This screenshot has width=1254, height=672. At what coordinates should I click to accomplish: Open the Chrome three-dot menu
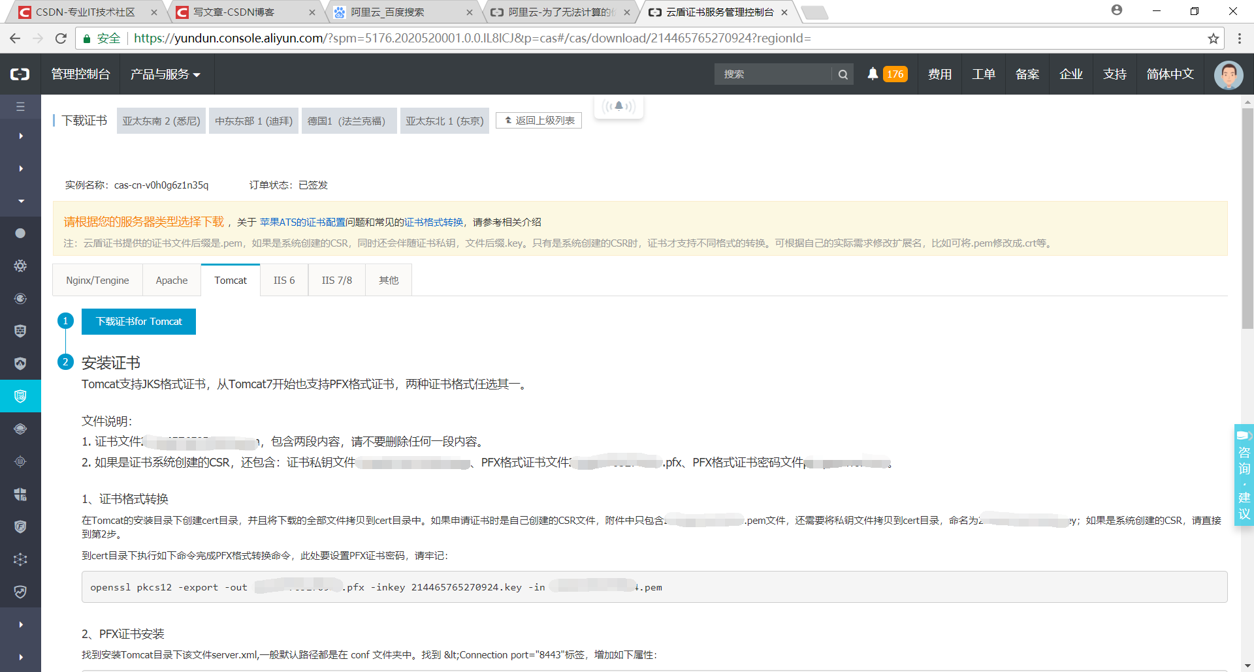point(1239,38)
